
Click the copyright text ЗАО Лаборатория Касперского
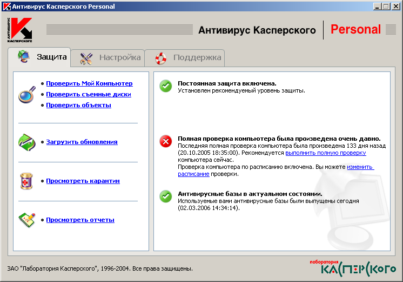point(100,268)
